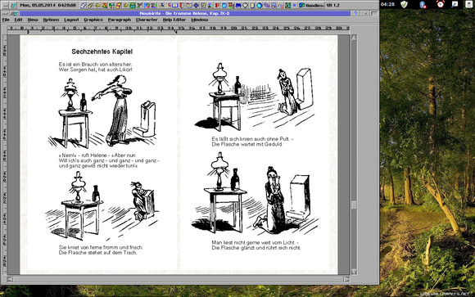
Task: Click the first light-blue chain link toolbar icon
Action: (83, 5)
